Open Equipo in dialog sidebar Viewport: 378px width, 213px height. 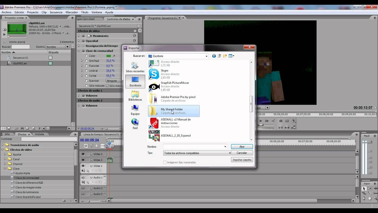pos(135,110)
